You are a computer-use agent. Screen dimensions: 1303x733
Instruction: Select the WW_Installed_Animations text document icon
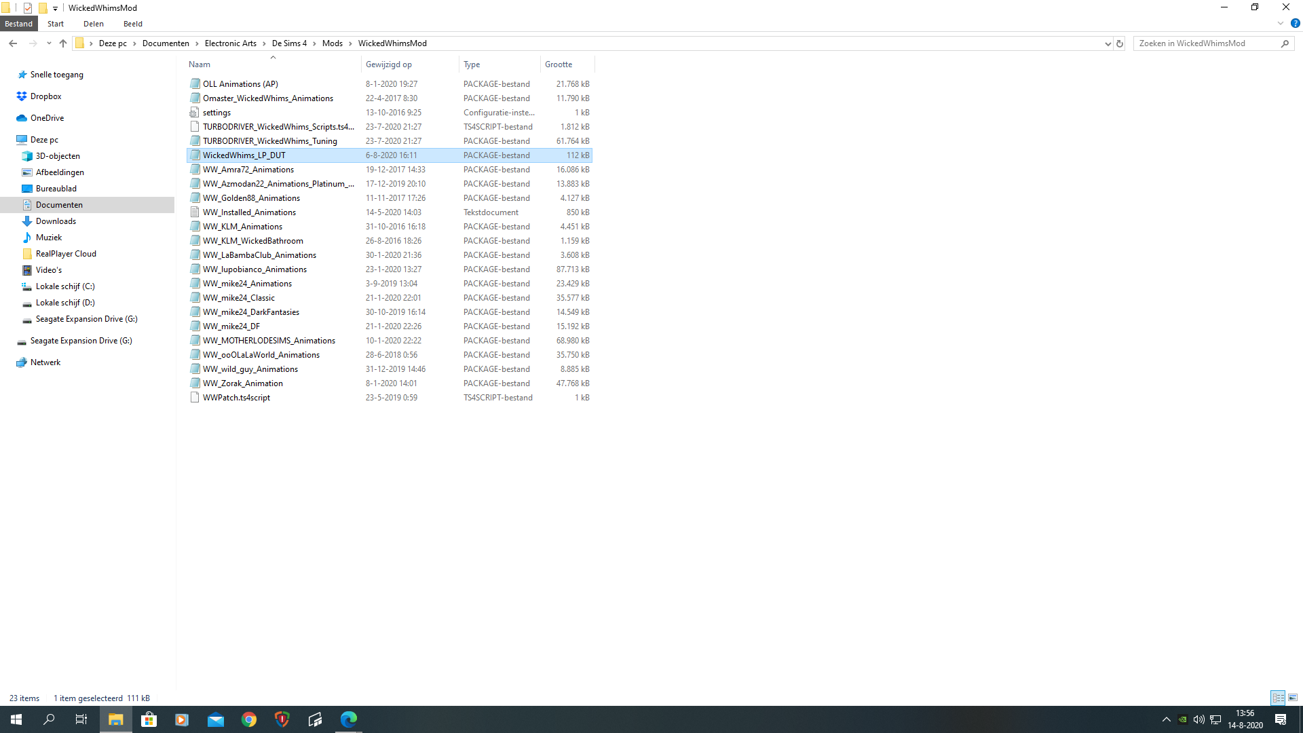point(195,212)
